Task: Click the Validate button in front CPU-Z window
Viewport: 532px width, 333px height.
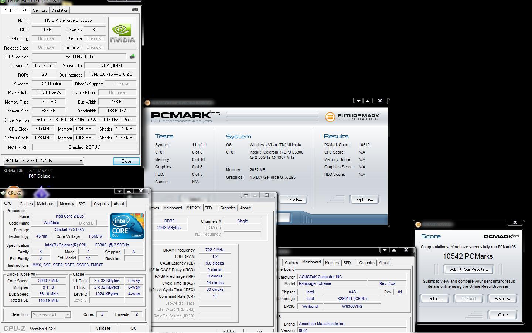Action: click(103, 328)
